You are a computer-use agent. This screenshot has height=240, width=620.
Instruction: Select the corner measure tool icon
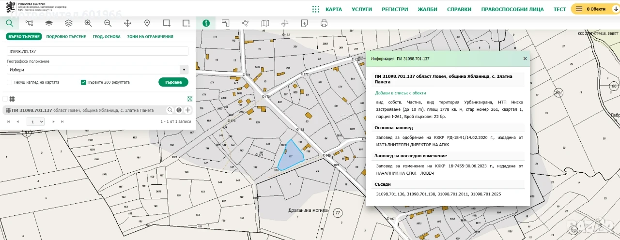point(225,23)
